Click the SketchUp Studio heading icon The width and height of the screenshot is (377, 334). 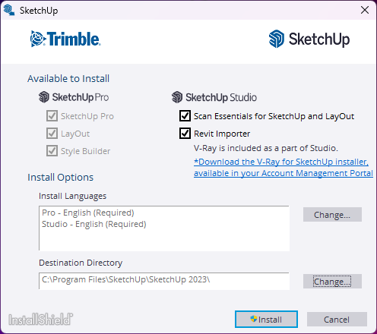pos(177,97)
